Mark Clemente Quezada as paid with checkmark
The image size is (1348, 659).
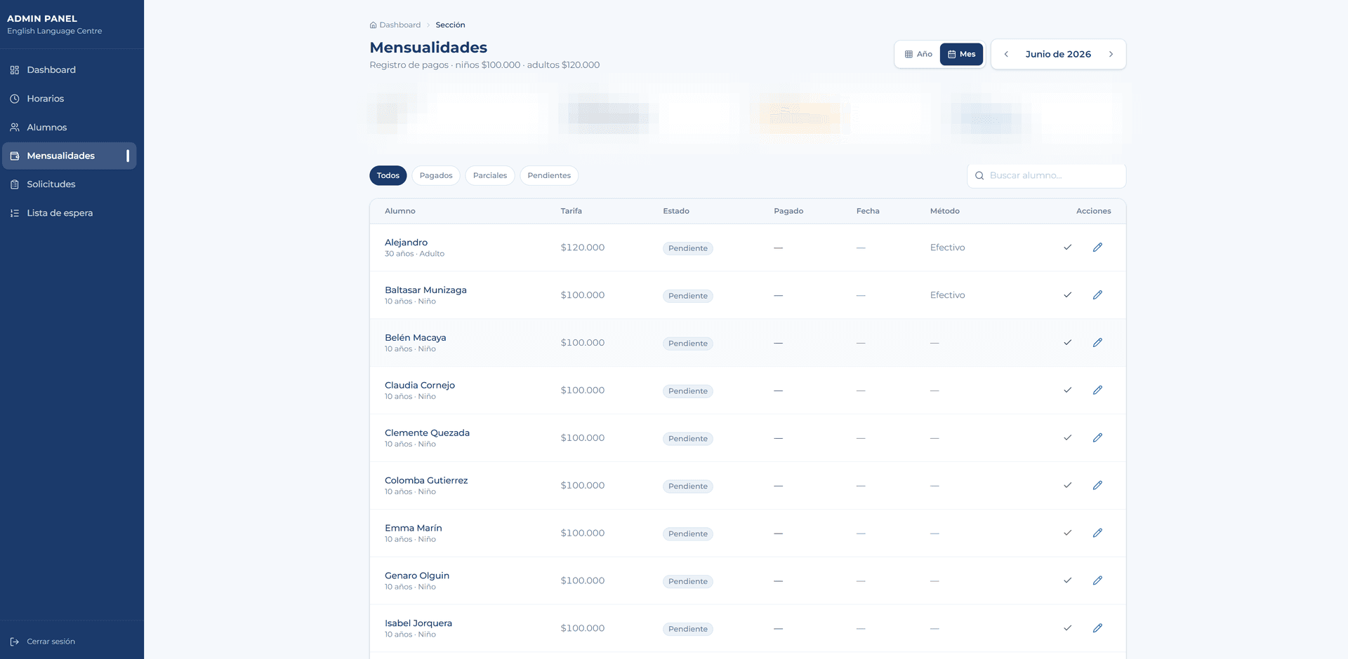pos(1067,438)
